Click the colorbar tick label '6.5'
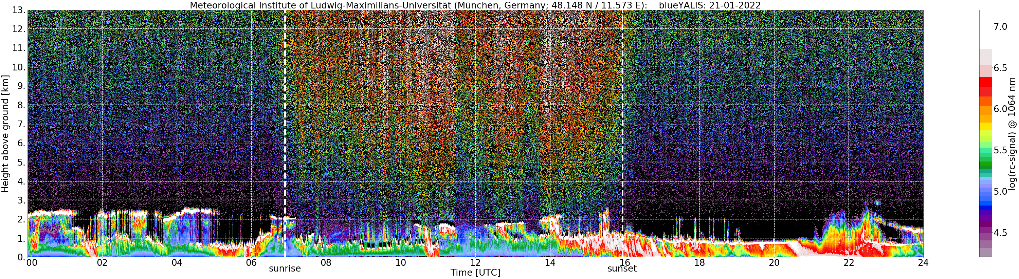 [1000, 68]
